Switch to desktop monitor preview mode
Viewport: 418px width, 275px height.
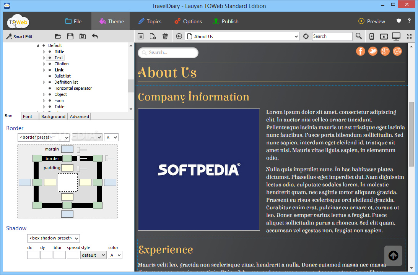point(396,36)
